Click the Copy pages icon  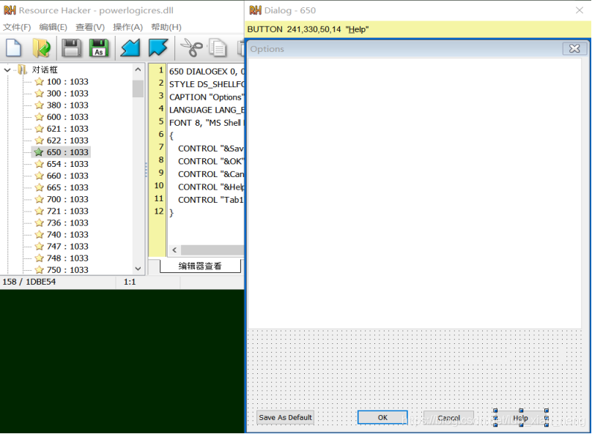click(x=218, y=48)
